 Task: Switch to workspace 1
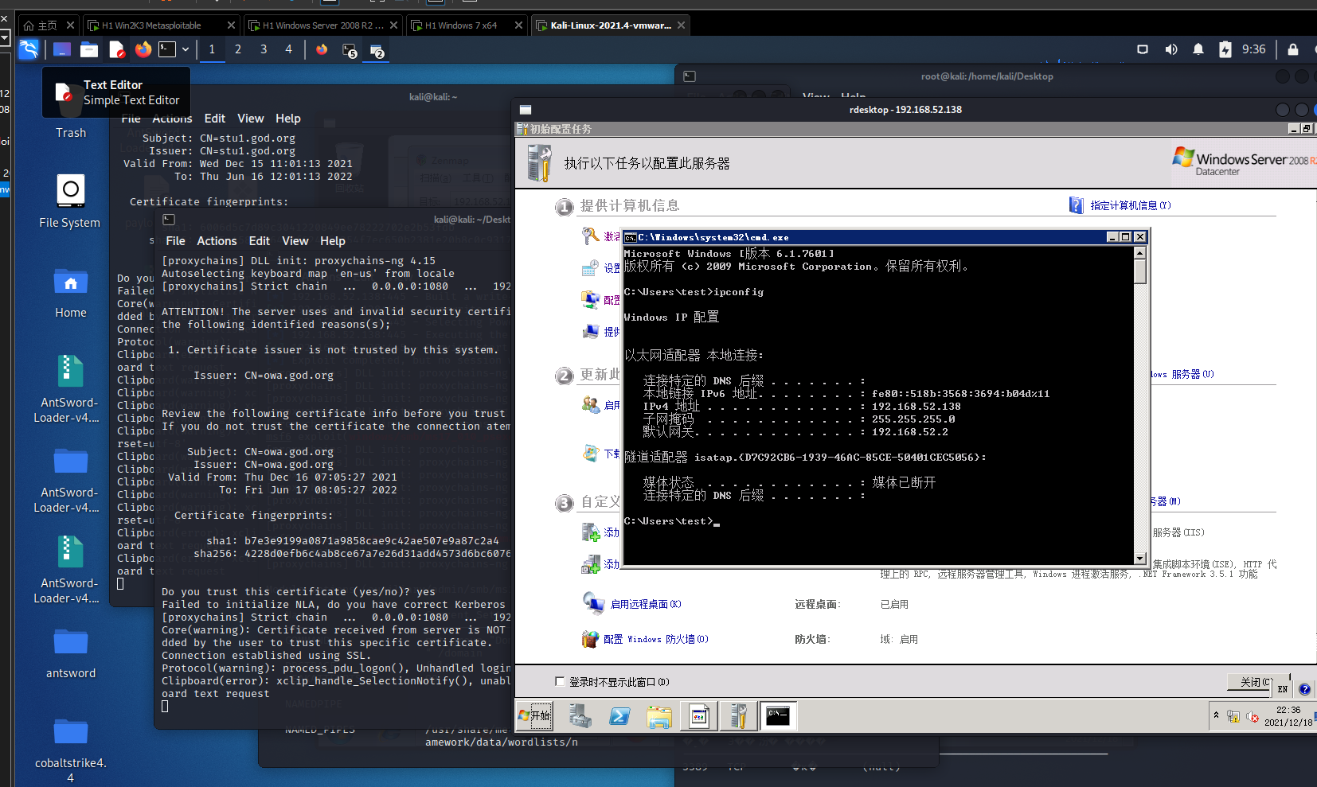212,49
